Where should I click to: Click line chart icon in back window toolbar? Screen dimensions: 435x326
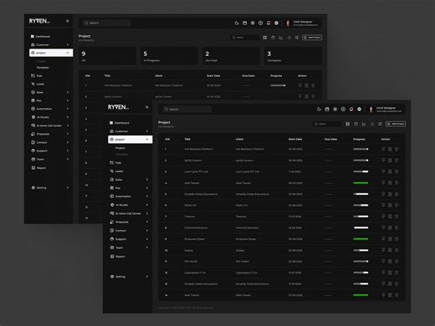pos(281,38)
